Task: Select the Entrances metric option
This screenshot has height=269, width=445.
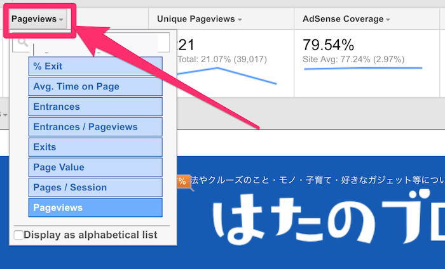Action: pos(95,107)
